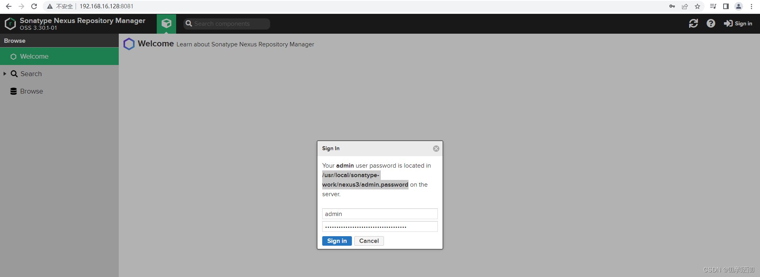The width and height of the screenshot is (760, 277).
Task: Click the Sonatype Nexus Repository Manager title
Action: (83, 21)
